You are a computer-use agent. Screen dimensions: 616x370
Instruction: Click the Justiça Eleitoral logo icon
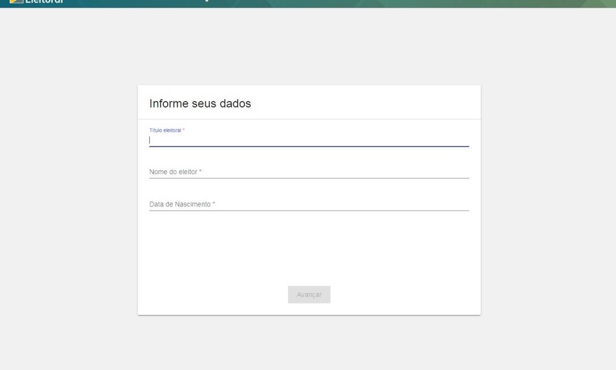16,2
